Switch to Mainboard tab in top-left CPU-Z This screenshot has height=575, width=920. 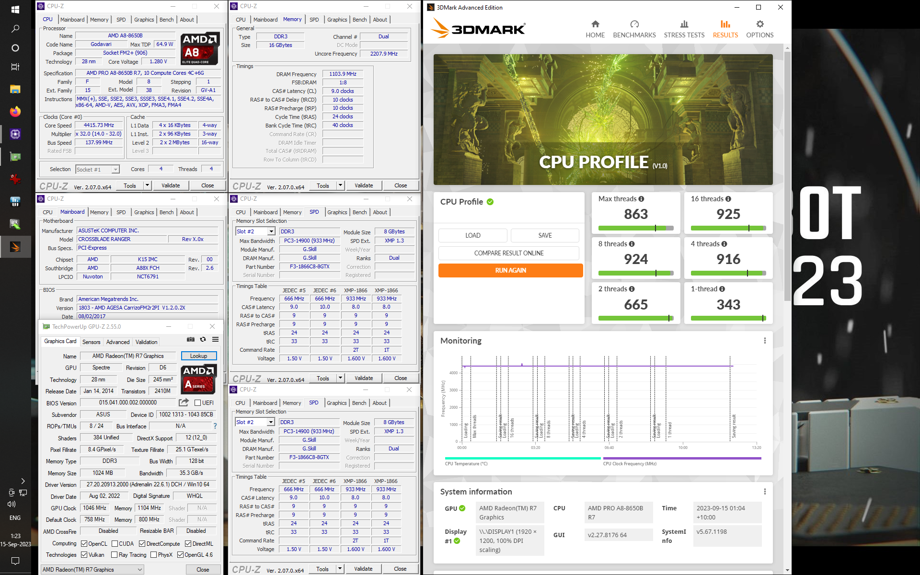pos(72,20)
